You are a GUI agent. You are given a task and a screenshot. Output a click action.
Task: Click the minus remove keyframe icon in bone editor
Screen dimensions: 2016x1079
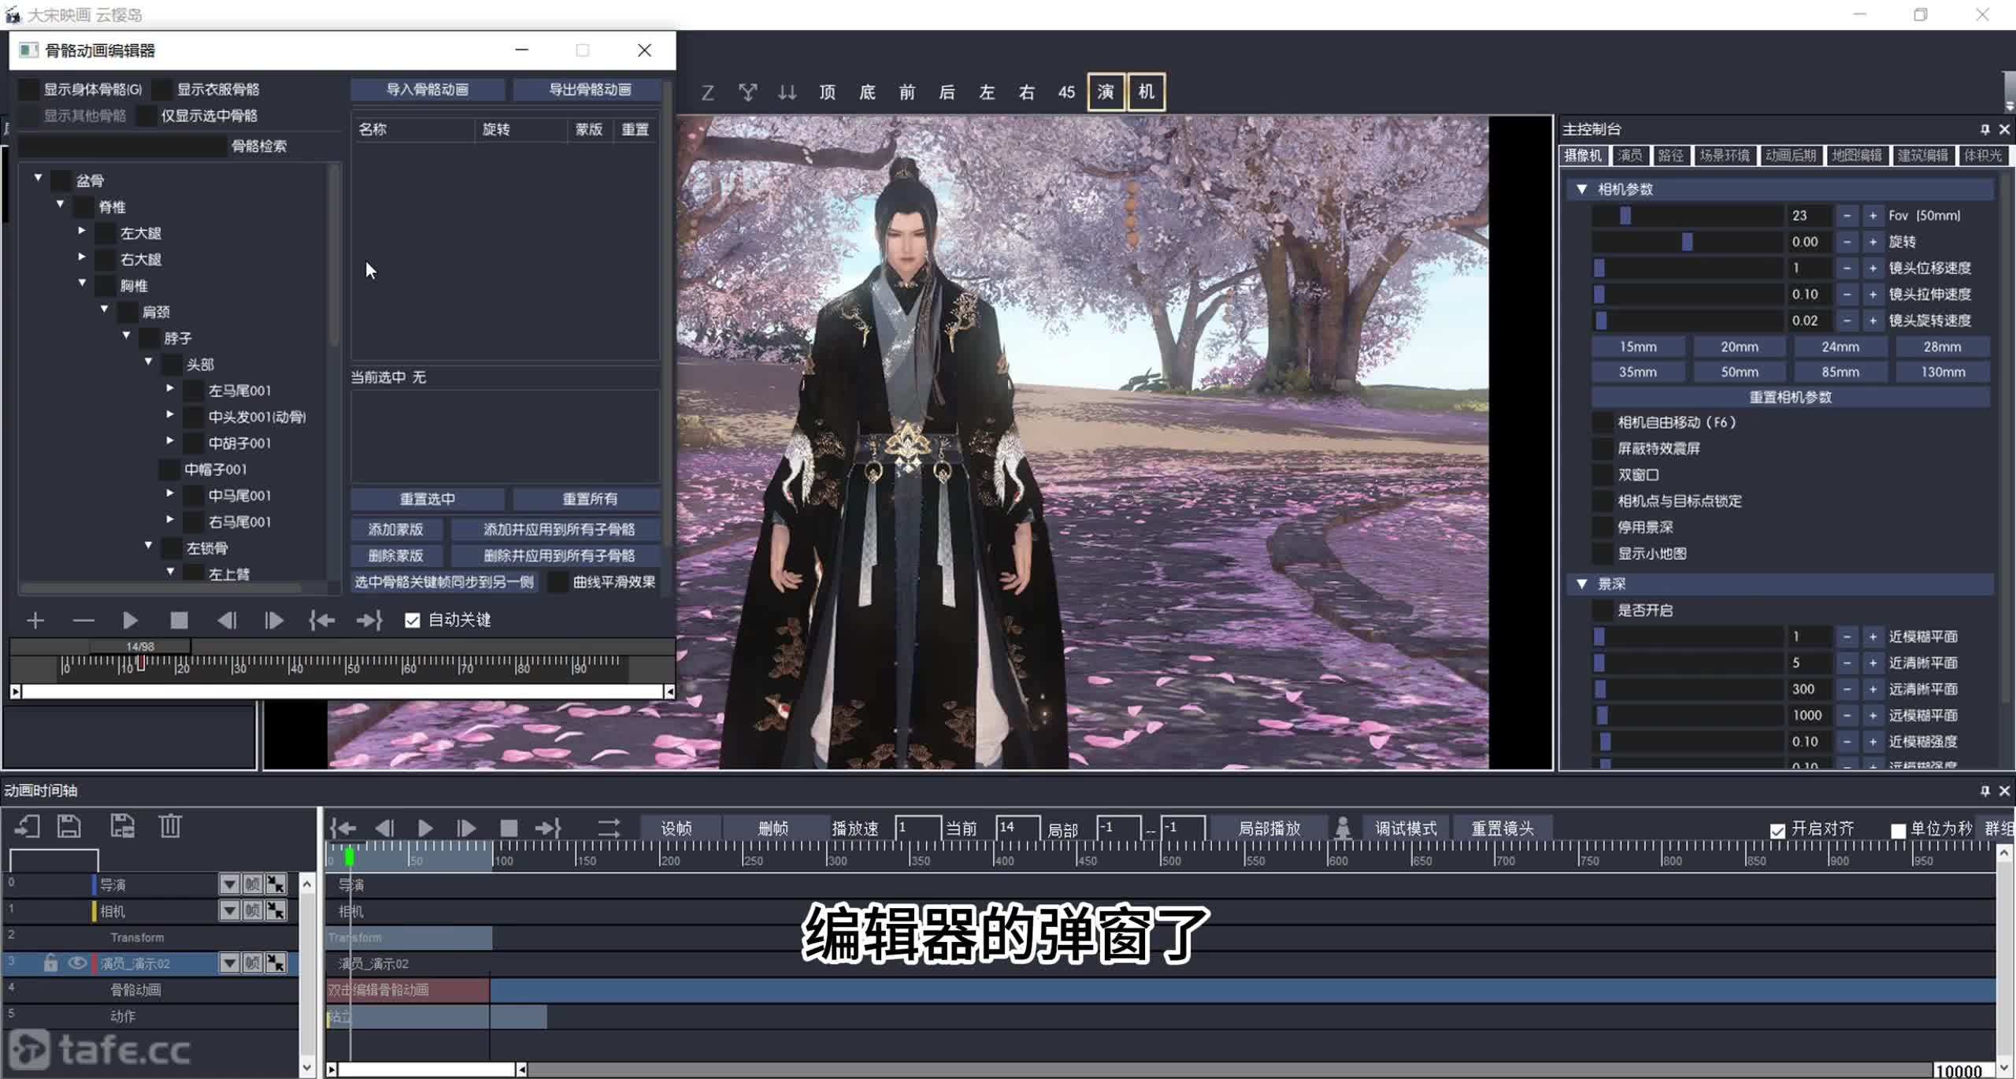point(83,621)
